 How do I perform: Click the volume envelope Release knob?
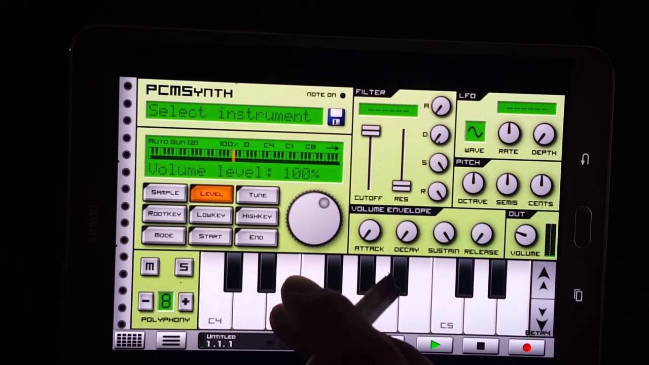pos(482,234)
